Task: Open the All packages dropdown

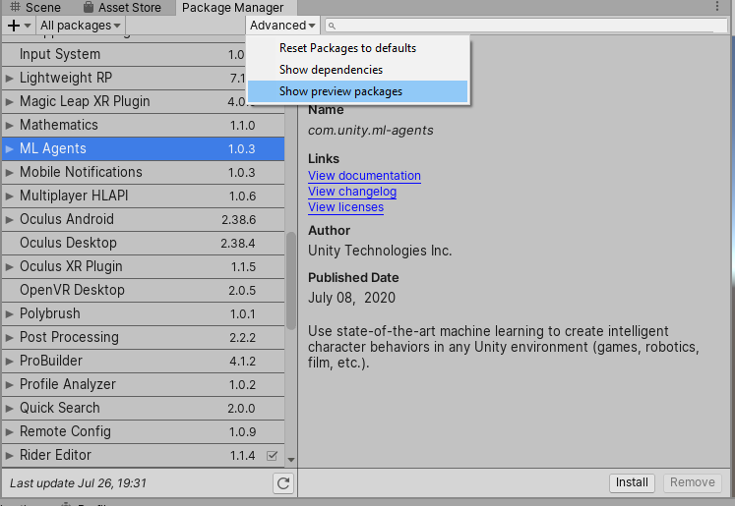Action: pos(80,26)
